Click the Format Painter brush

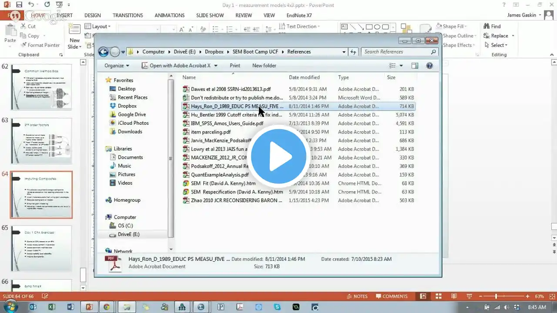coord(24,45)
